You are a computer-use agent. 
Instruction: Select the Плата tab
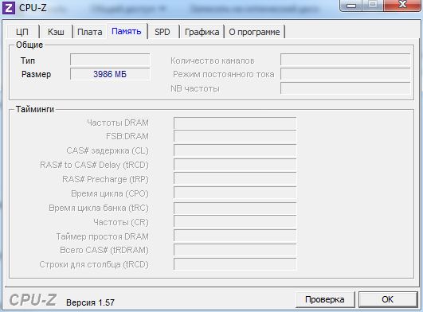coord(89,32)
